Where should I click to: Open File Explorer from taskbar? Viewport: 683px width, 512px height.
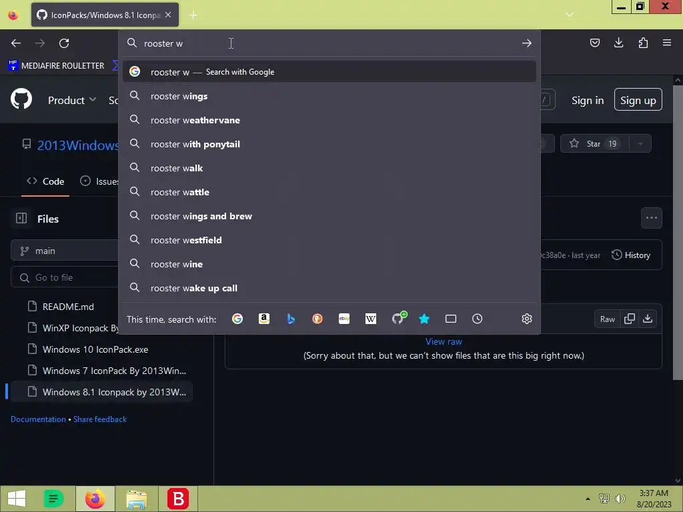pos(136,499)
